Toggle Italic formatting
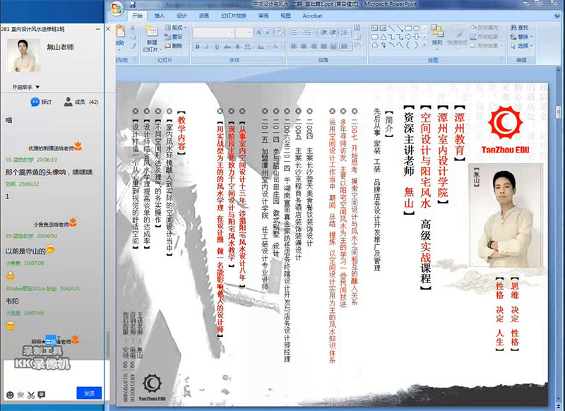 [207, 47]
